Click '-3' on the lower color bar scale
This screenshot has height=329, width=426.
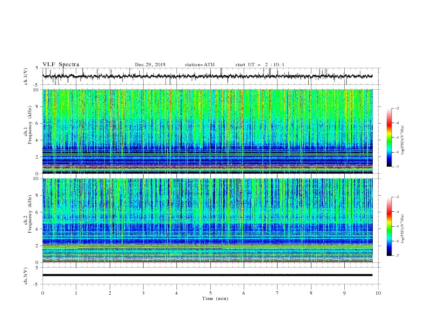[x=396, y=197]
